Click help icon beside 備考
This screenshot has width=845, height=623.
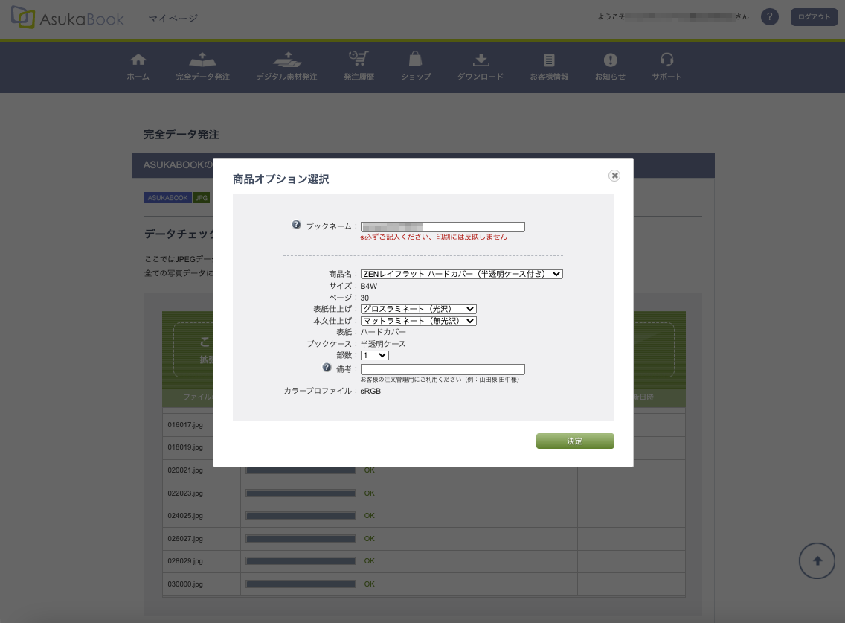pyautogui.click(x=327, y=368)
